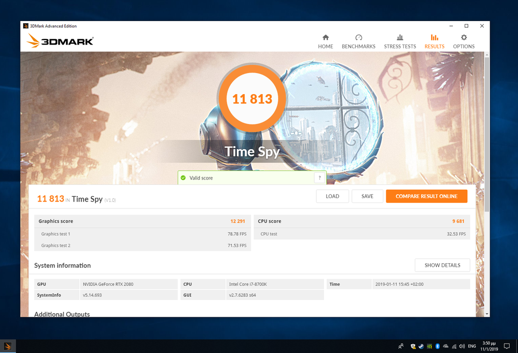The height and width of the screenshot is (353, 518).
Task: Click the Graphics test 1 row label
Action: 55,234
